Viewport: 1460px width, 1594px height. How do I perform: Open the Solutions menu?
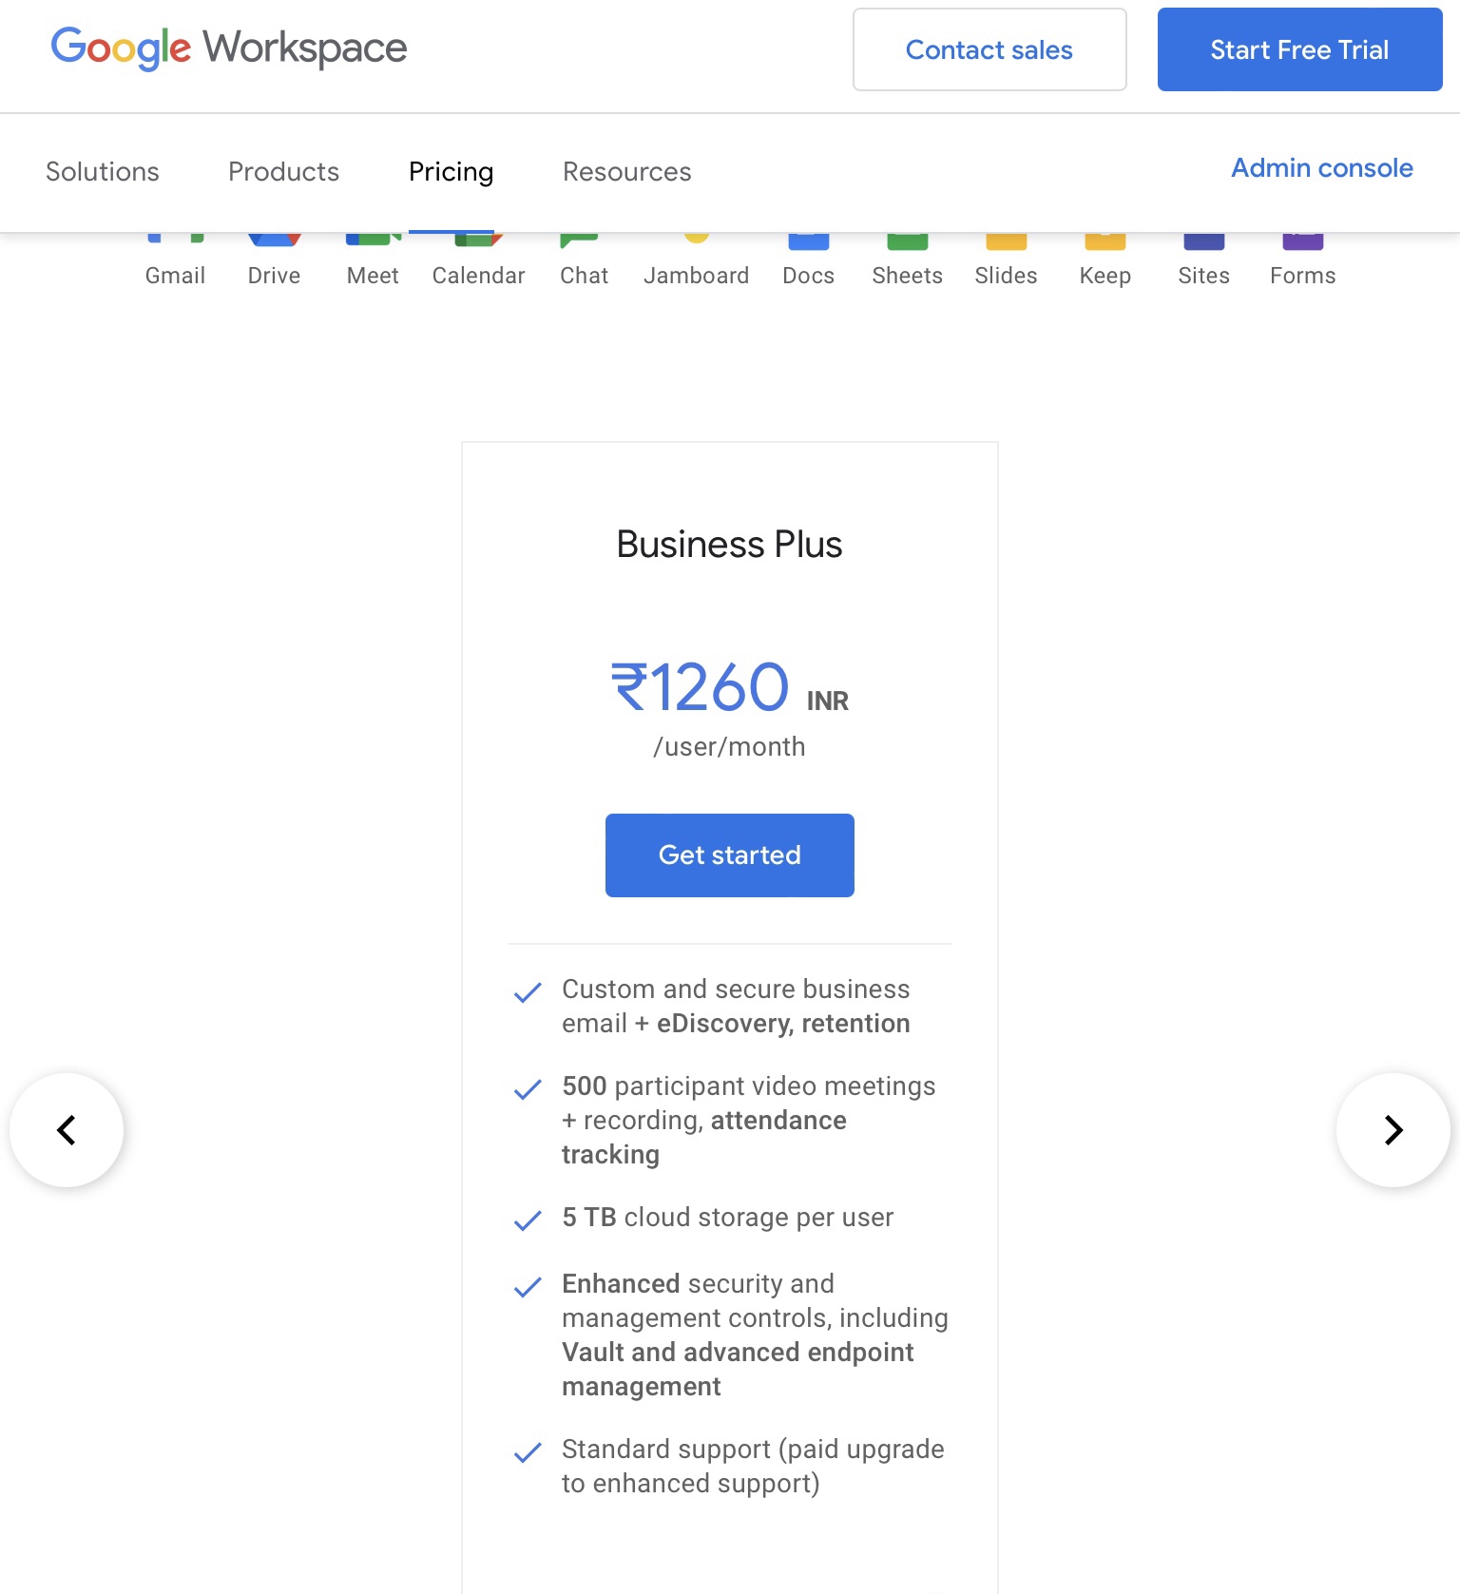[x=102, y=172]
